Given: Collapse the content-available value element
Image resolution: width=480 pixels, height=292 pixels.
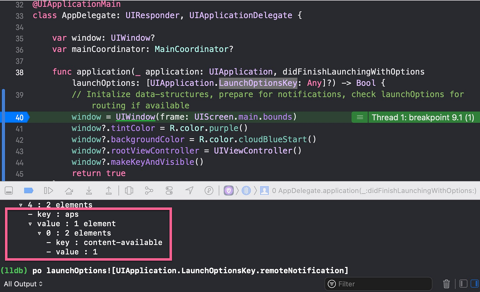Looking at the screenshot, I should [x=40, y=233].
